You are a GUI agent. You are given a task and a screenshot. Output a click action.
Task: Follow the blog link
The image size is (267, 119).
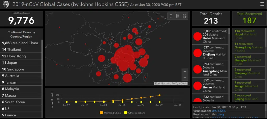coord(221,114)
